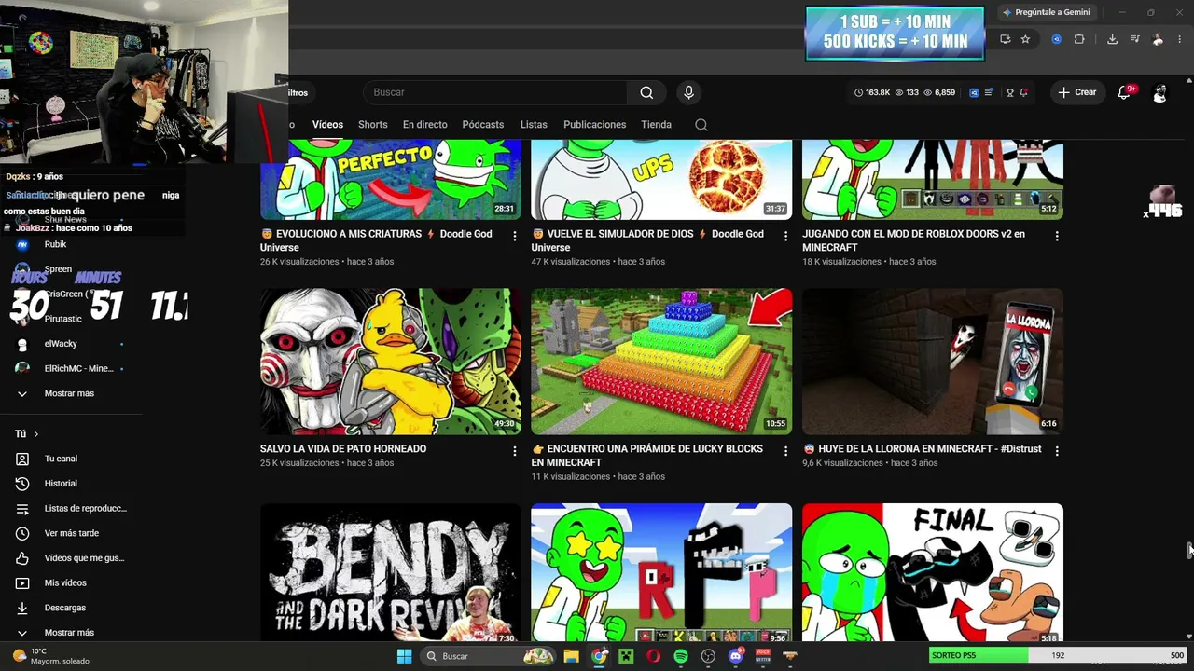Open Spotify from taskbar
The image size is (1194, 671).
pyautogui.click(x=681, y=656)
